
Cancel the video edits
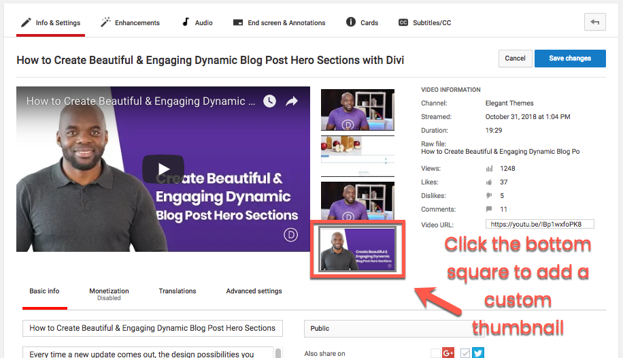[x=516, y=59]
